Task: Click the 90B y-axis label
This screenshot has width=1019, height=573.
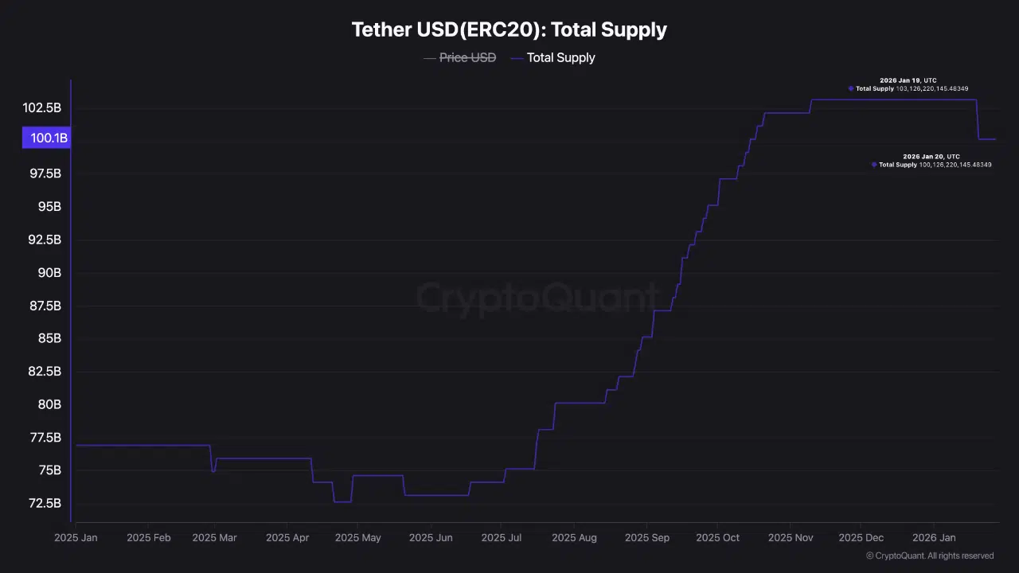Action: [x=49, y=273]
